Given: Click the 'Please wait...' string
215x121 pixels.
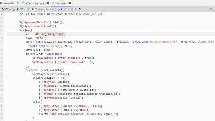Looking at the screenshot, I should pos(79,62).
